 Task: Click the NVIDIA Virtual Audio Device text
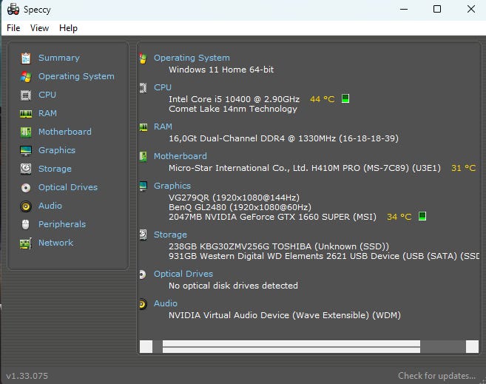[x=285, y=315]
